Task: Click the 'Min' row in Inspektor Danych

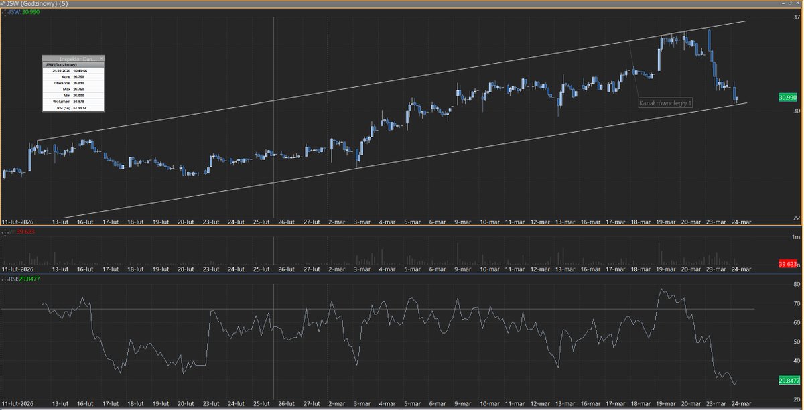Action: tap(73, 94)
